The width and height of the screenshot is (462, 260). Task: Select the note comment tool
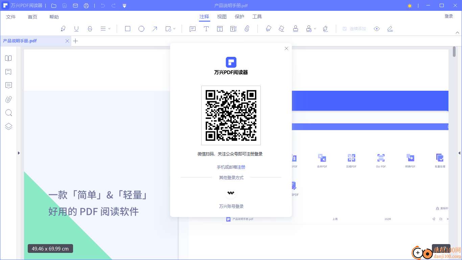[x=192, y=29]
